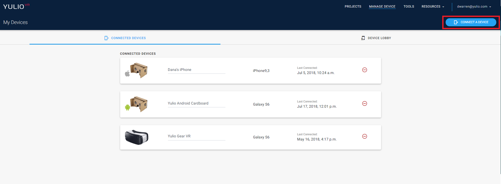
Task: Open the Manage Device menu item
Action: 382,7
